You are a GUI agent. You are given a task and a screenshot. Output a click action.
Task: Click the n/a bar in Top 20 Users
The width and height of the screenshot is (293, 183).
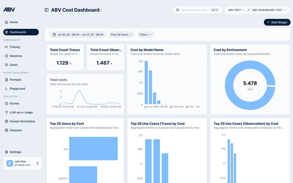pos(93,149)
